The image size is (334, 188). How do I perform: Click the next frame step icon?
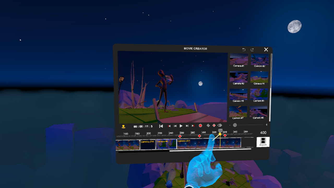click(187, 125)
